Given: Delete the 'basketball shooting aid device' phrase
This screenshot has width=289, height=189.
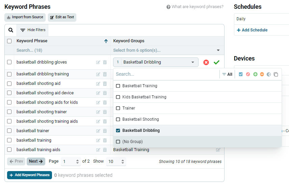Looking at the screenshot, I should point(105,93).
